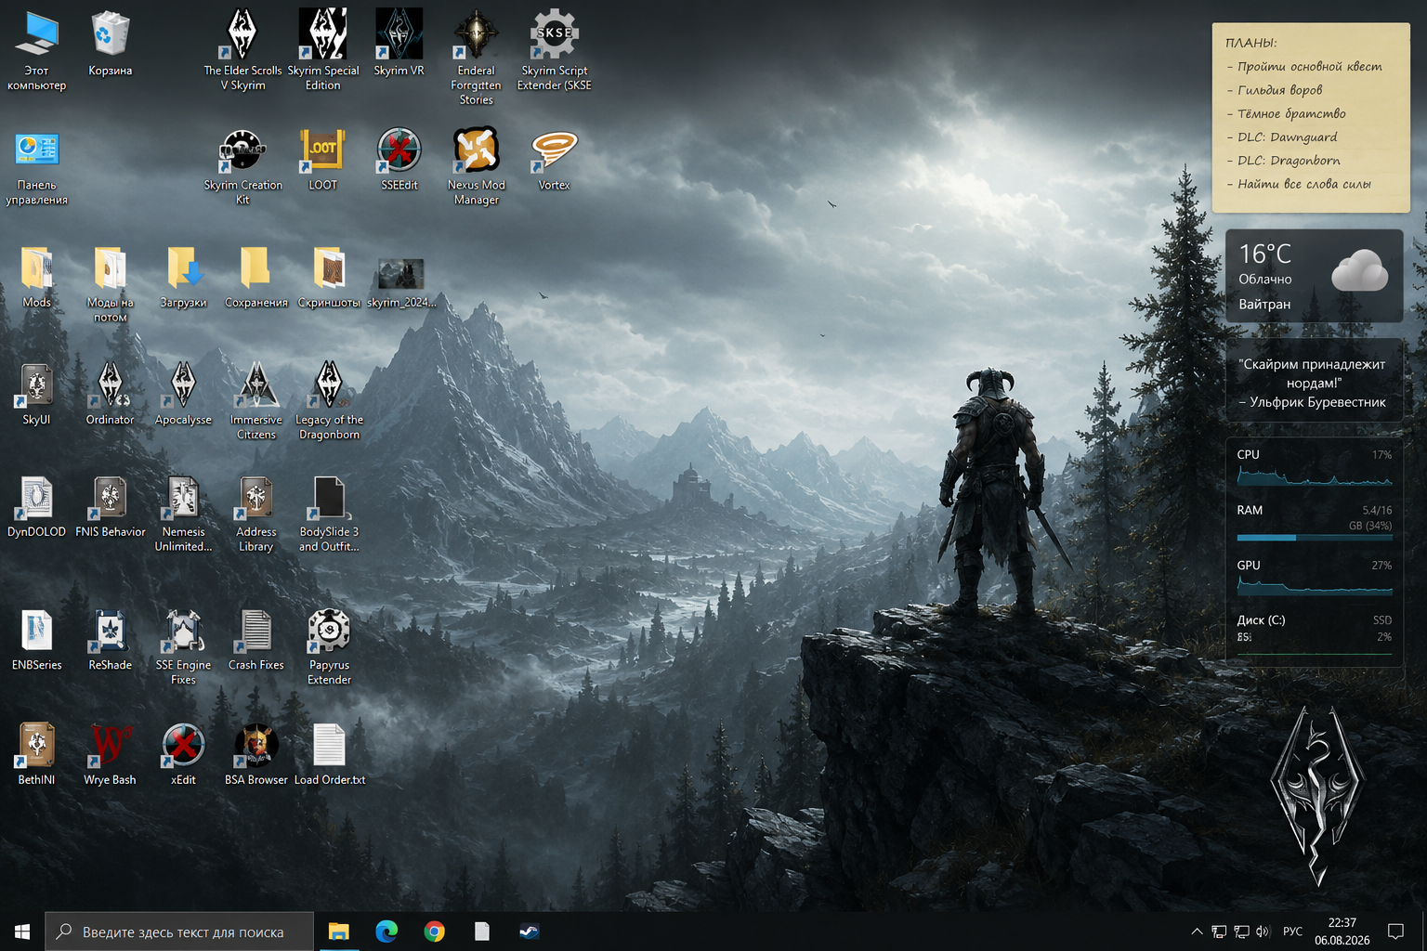This screenshot has width=1427, height=951.
Task: Select the skyrim_2024 image thumbnail
Action: click(401, 282)
